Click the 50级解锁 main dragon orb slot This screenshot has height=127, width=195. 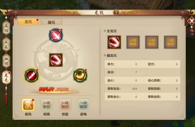point(152,42)
